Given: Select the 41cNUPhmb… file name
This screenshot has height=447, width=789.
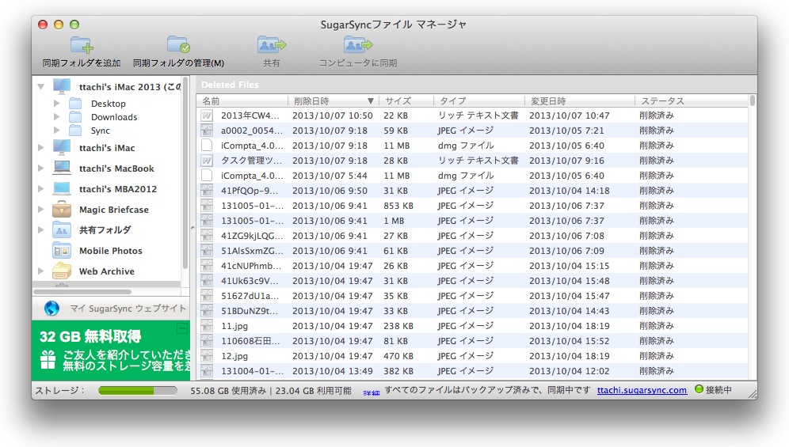Looking at the screenshot, I should tap(251, 266).
